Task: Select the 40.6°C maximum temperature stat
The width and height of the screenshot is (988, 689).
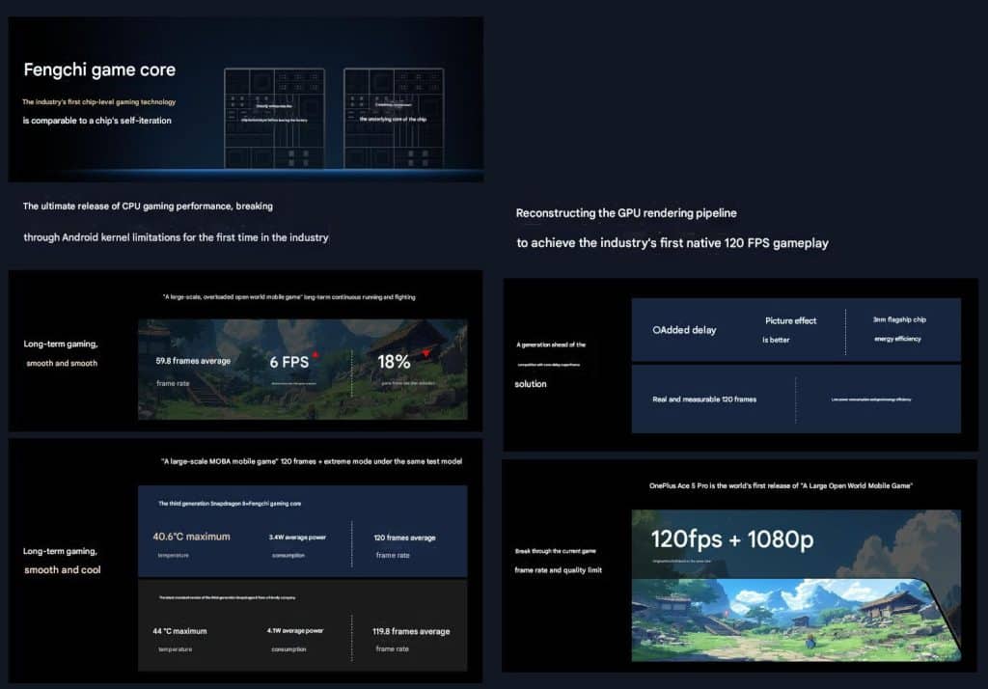Action: (x=191, y=537)
